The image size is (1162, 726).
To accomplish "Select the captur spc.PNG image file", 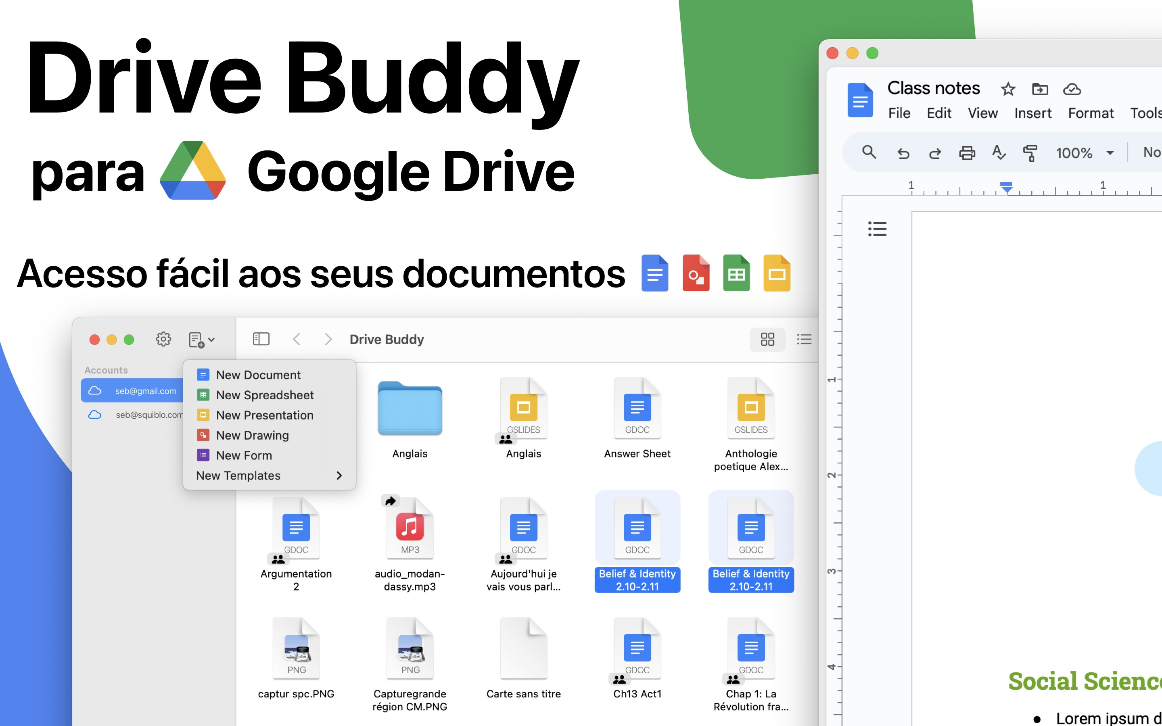I will (296, 659).
